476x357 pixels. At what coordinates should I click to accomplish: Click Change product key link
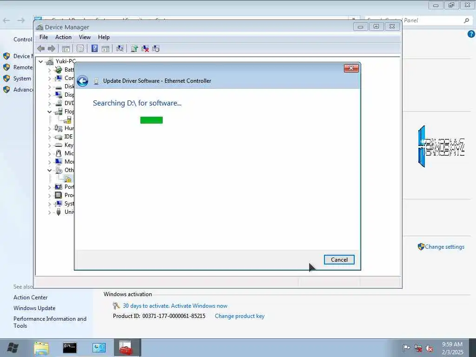point(239,316)
